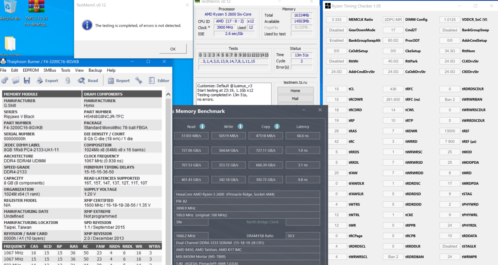
Task: Click the Home button in TestMem5
Action: pos(295,91)
